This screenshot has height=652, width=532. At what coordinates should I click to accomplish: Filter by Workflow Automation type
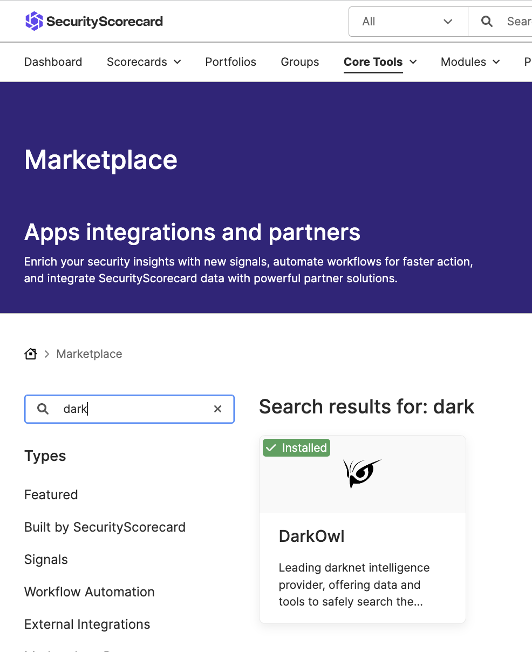pos(90,592)
